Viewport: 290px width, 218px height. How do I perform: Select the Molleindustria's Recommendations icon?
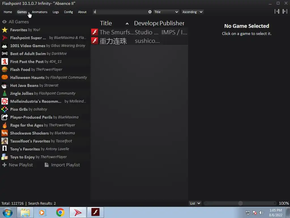[x=5, y=101]
